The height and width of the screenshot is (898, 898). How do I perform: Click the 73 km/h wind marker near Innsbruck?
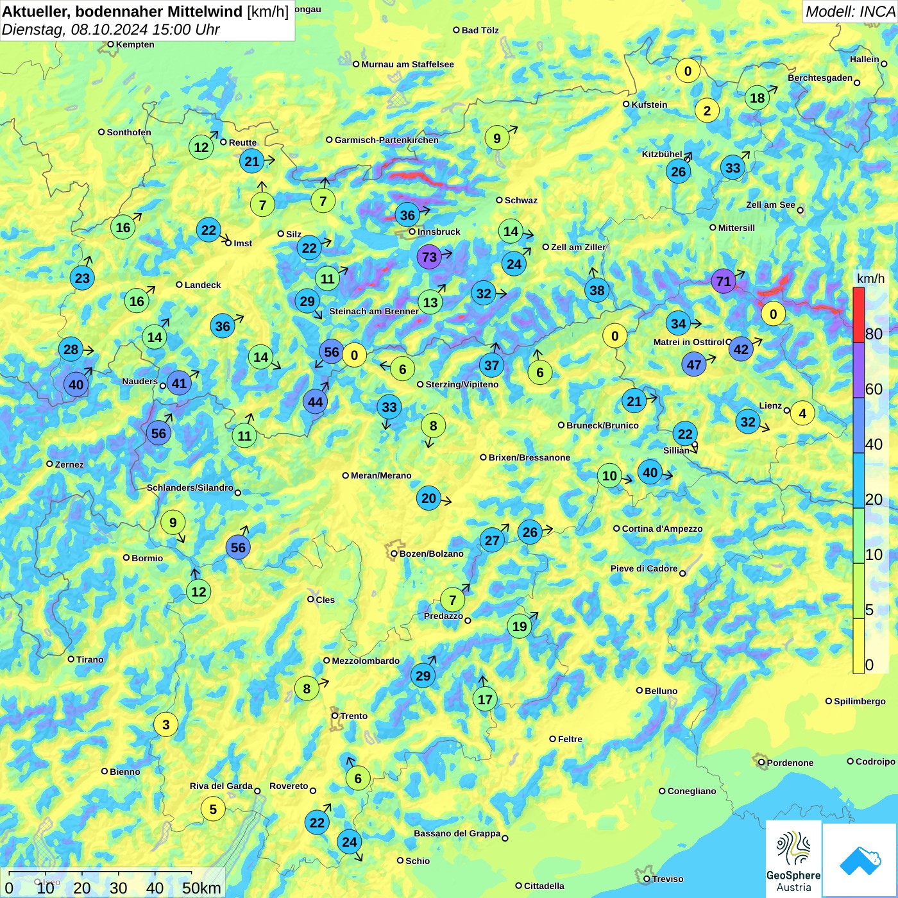(x=429, y=257)
